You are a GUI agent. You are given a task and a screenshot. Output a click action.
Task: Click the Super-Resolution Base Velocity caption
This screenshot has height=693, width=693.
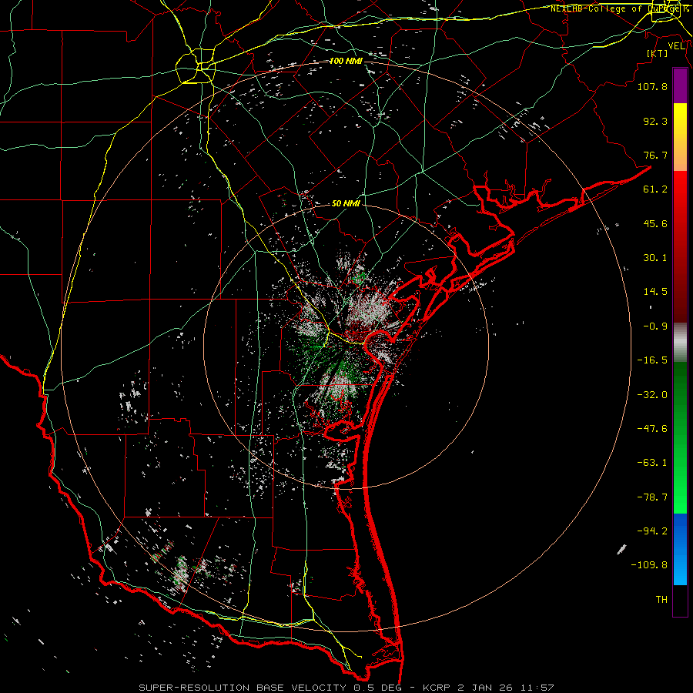click(x=346, y=688)
